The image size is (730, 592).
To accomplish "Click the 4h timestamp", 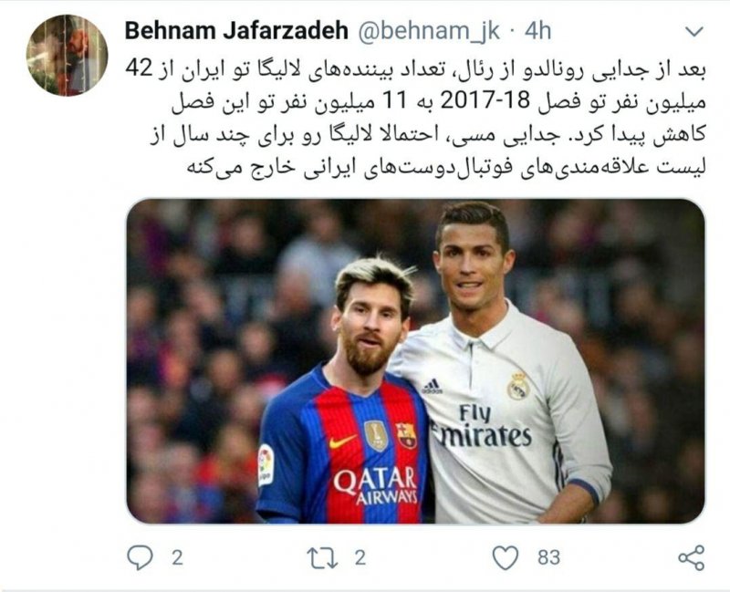I will (x=537, y=31).
